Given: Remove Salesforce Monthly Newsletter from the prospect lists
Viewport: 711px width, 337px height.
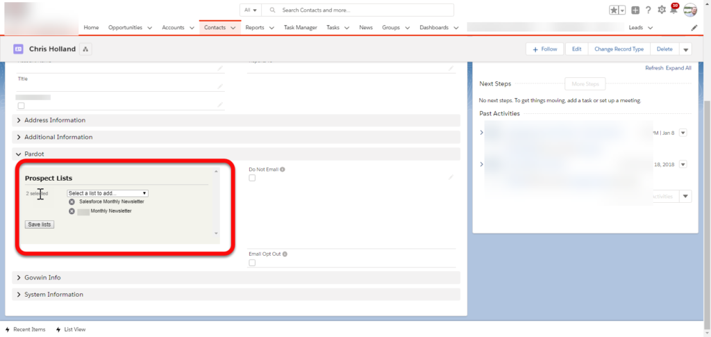Looking at the screenshot, I should coord(72,202).
